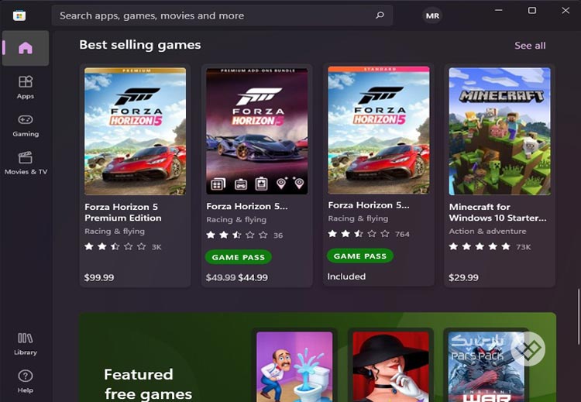Viewport: 581px width, 402px height.
Task: Open the MR account profile button
Action: 432,15
